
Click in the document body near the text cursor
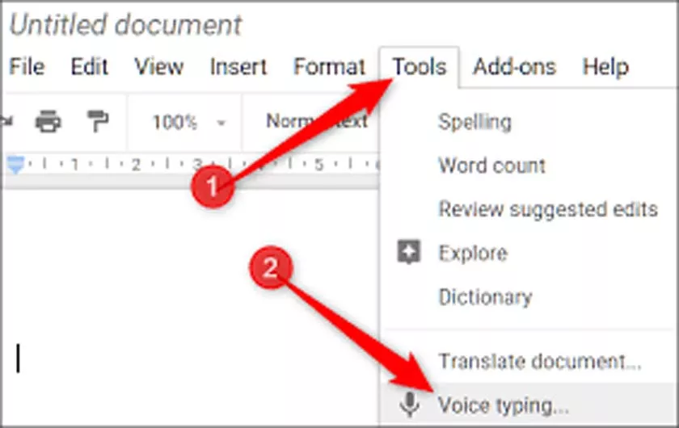point(18,358)
